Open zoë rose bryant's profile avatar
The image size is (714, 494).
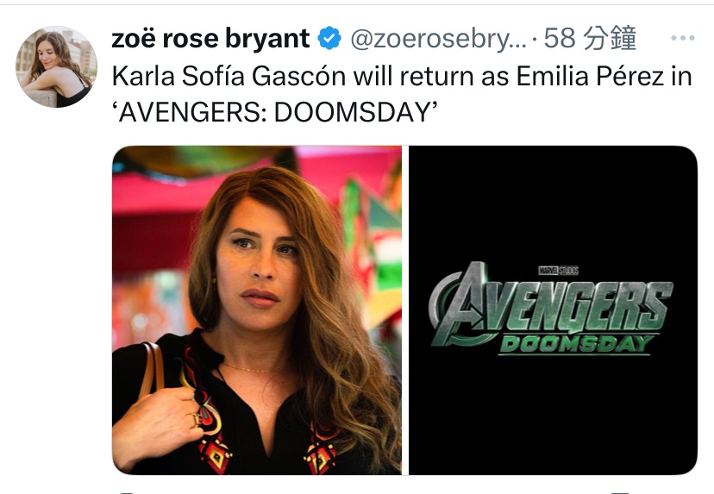click(57, 67)
